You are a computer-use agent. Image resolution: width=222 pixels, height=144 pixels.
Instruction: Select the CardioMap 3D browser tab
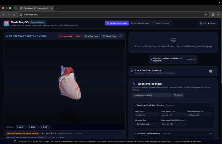[x=36, y=8]
